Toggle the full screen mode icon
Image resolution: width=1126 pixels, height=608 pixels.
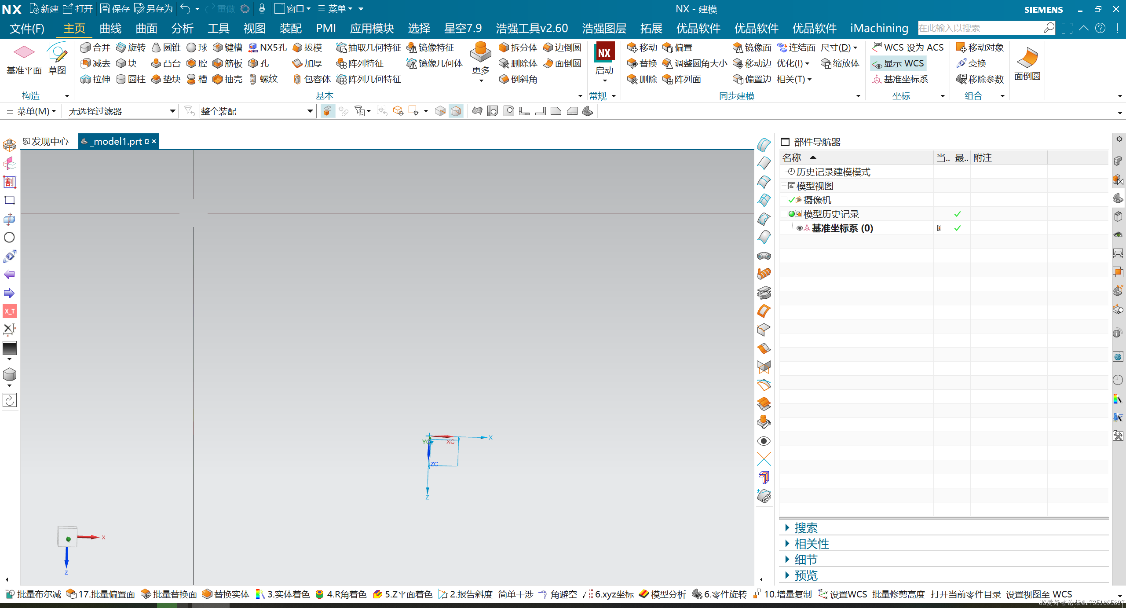[1067, 28]
